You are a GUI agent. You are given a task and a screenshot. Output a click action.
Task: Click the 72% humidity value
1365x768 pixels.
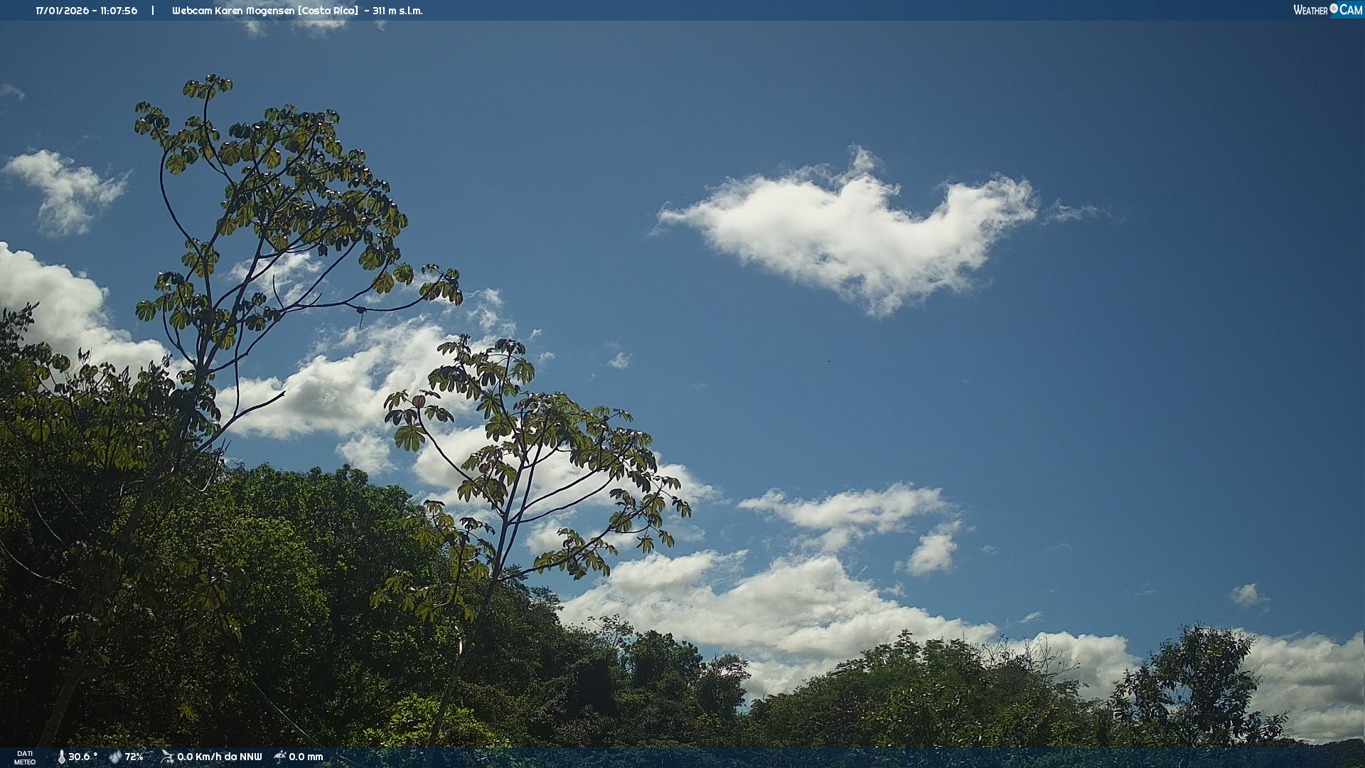pyautogui.click(x=134, y=757)
